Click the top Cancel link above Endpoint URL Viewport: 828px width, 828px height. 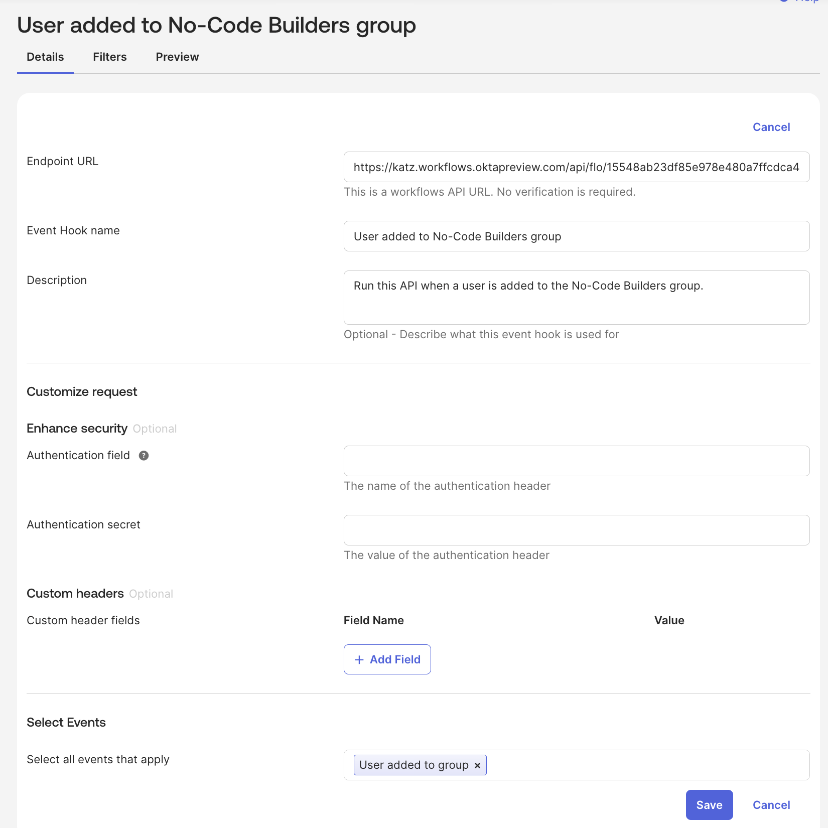click(771, 127)
